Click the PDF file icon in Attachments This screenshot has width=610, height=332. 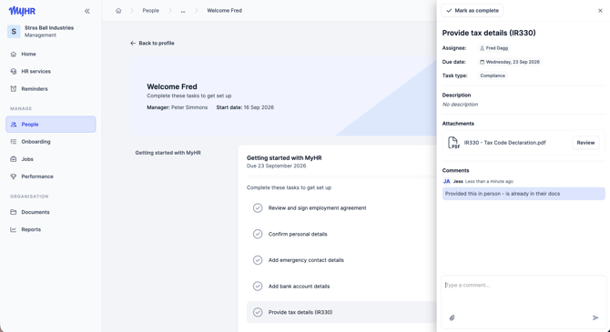pyautogui.click(x=453, y=143)
